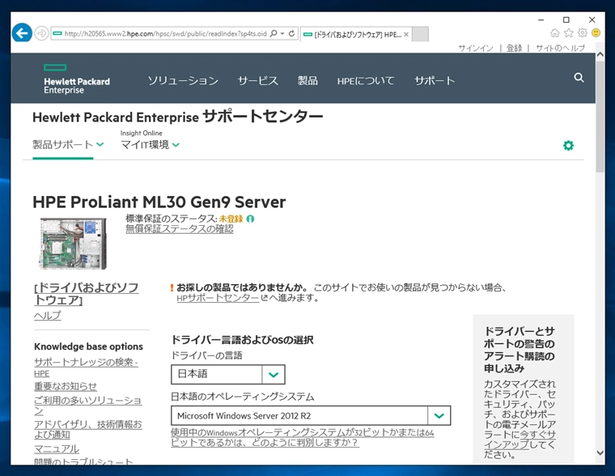
Task: Open サービス navigation menu
Action: 257,81
